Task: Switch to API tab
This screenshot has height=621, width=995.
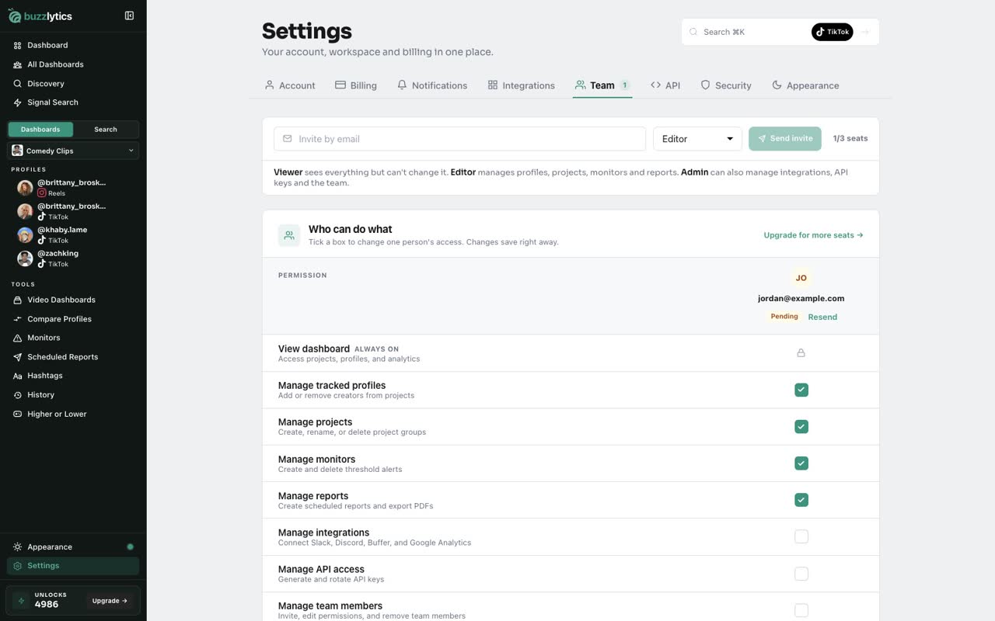Action: (x=665, y=85)
